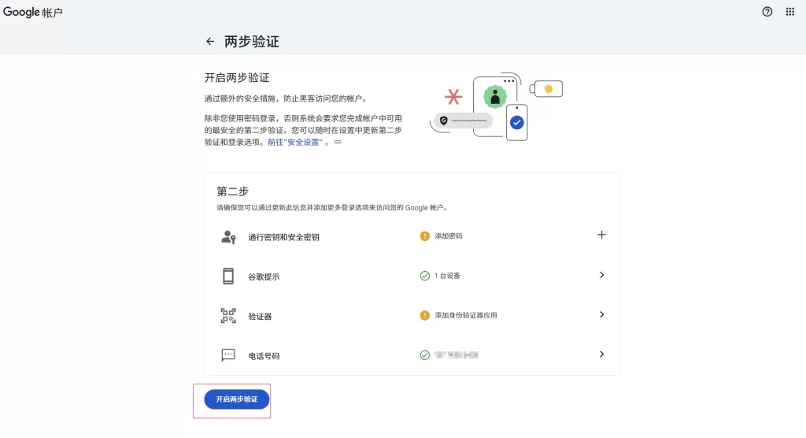Click the orange warning icon beside 添加密码
Screen dimensions: 806x438
click(424, 236)
